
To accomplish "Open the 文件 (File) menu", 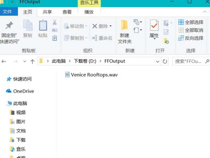I will pos(7,12).
